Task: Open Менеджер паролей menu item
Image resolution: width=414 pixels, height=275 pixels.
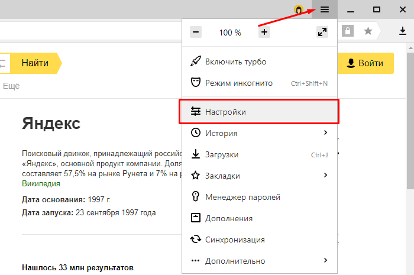Action: coord(260,197)
